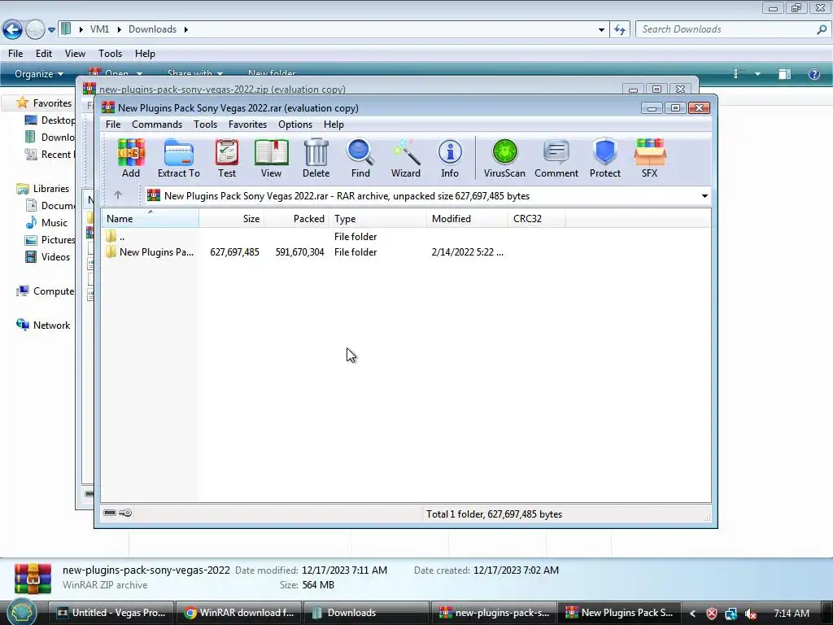The width and height of the screenshot is (833, 625).
Task: Switch to WinRAR download Chrome taskbar item
Action: pos(239,613)
